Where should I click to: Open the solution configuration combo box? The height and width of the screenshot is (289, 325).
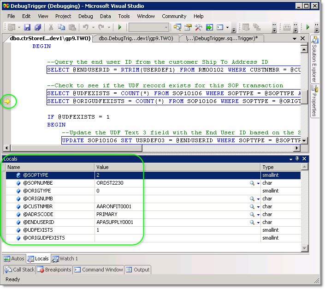148,27
